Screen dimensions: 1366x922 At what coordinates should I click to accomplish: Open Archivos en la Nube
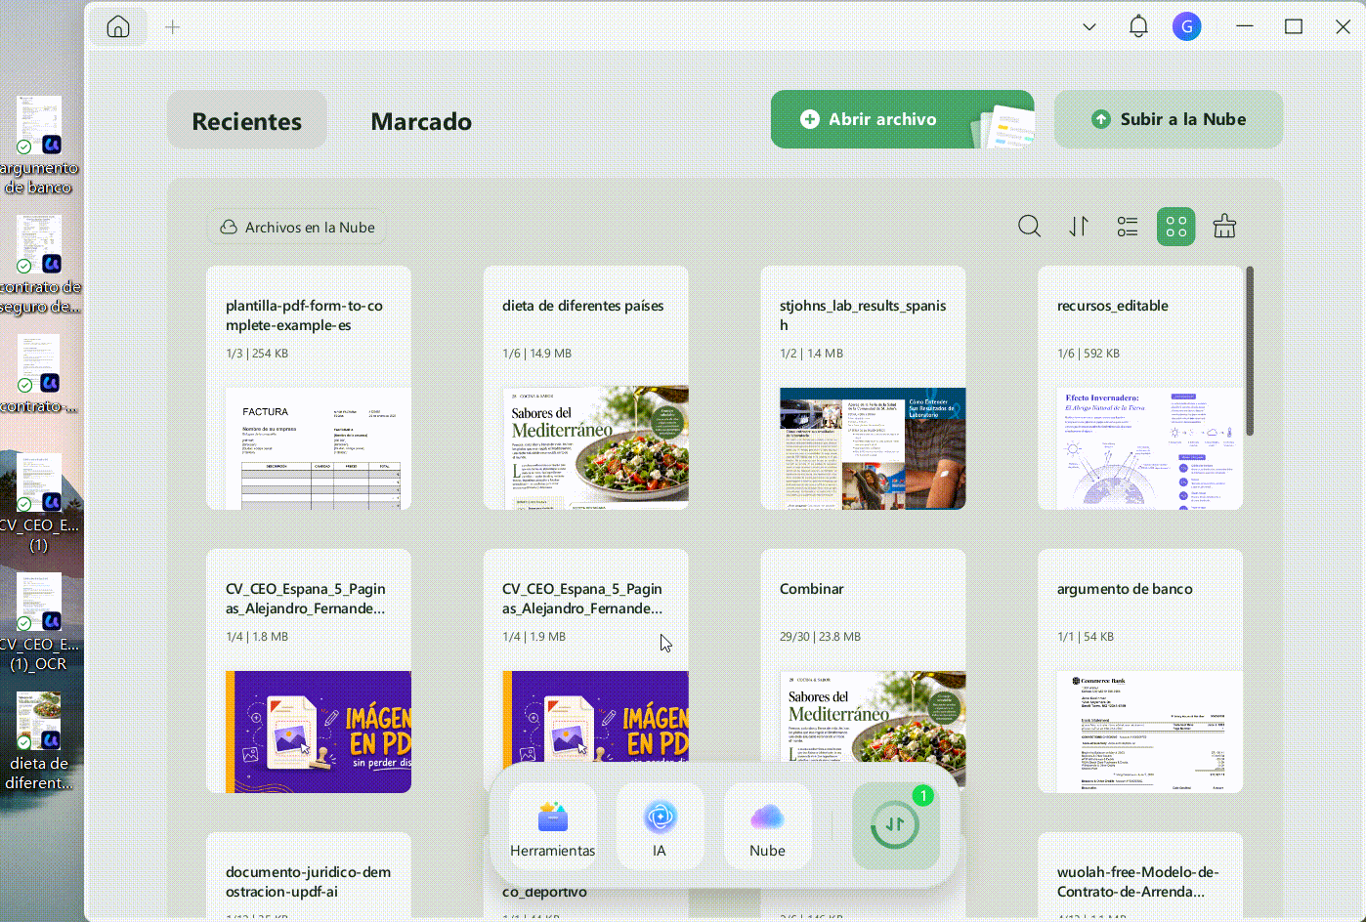pyautogui.click(x=297, y=227)
